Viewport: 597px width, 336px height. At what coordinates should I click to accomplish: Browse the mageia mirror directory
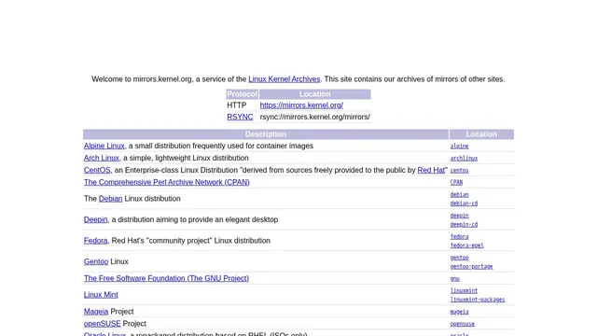[459, 312]
